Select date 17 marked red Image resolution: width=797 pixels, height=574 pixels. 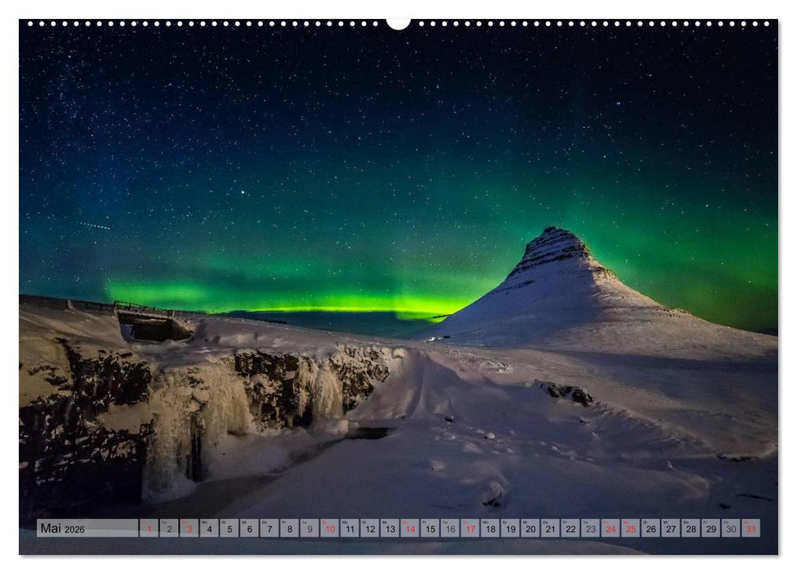[x=472, y=529]
